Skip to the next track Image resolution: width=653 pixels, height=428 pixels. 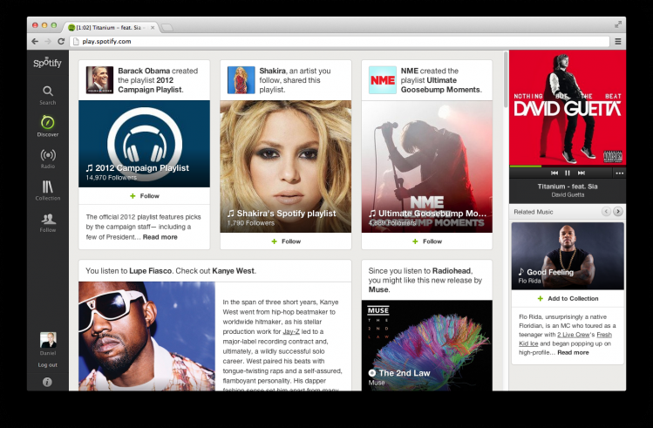point(581,173)
